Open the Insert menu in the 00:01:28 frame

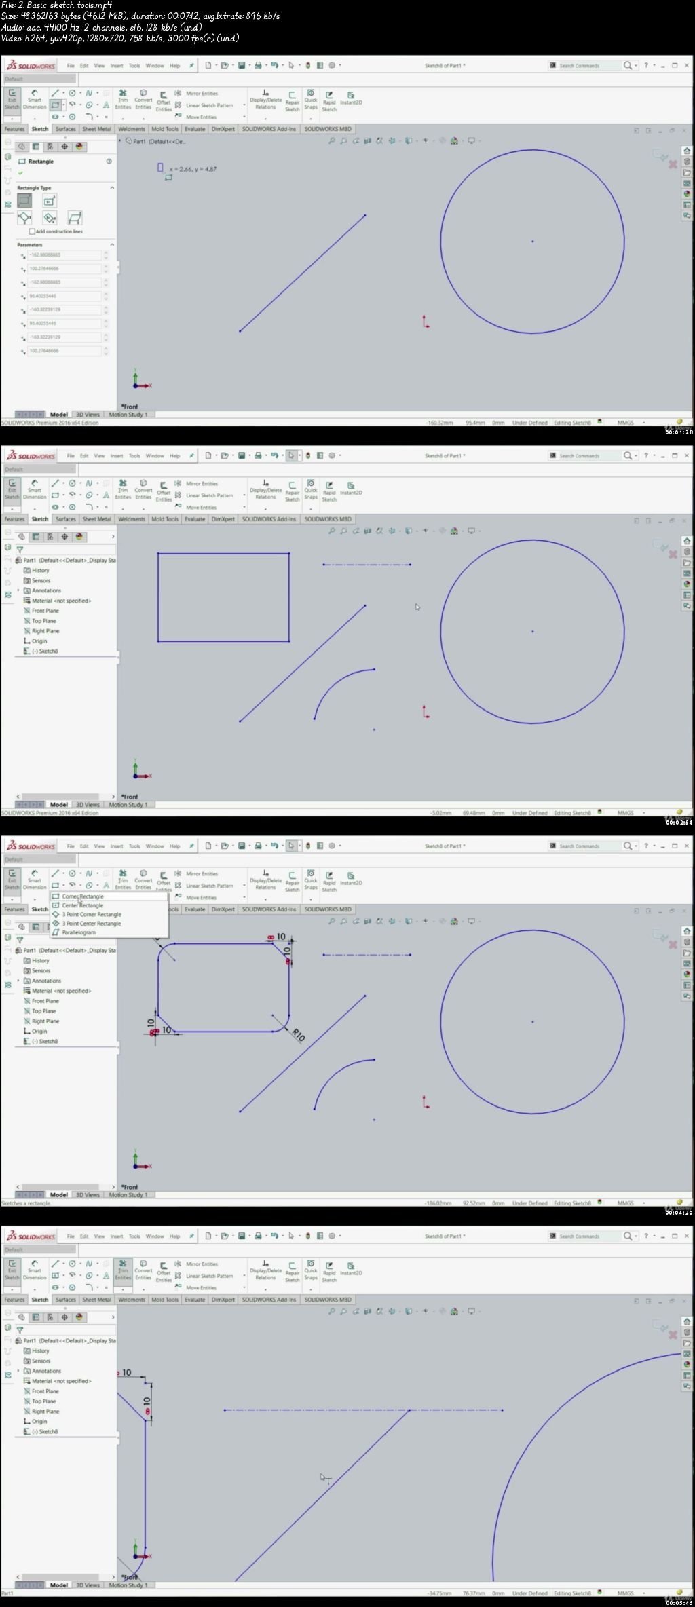point(117,66)
